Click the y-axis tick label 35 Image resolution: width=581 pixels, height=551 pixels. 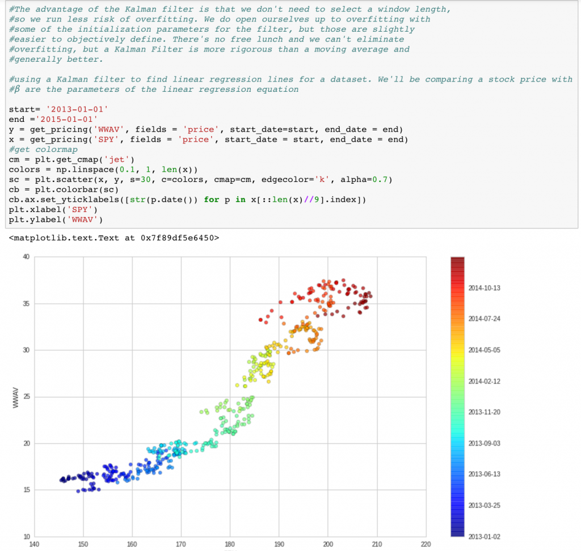tap(26, 304)
